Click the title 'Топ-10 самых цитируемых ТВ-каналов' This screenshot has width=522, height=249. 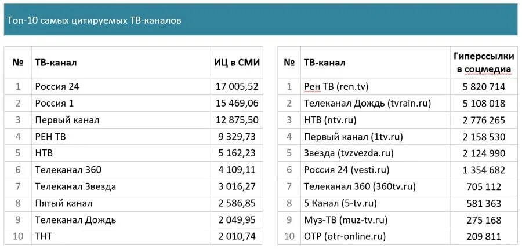94,21
